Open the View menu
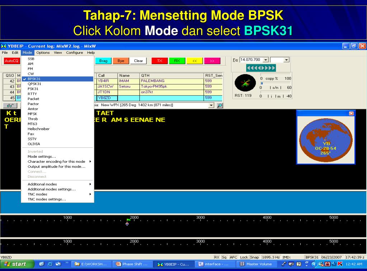Image resolution: width=367 pixels, height=271 pixels. [58, 53]
